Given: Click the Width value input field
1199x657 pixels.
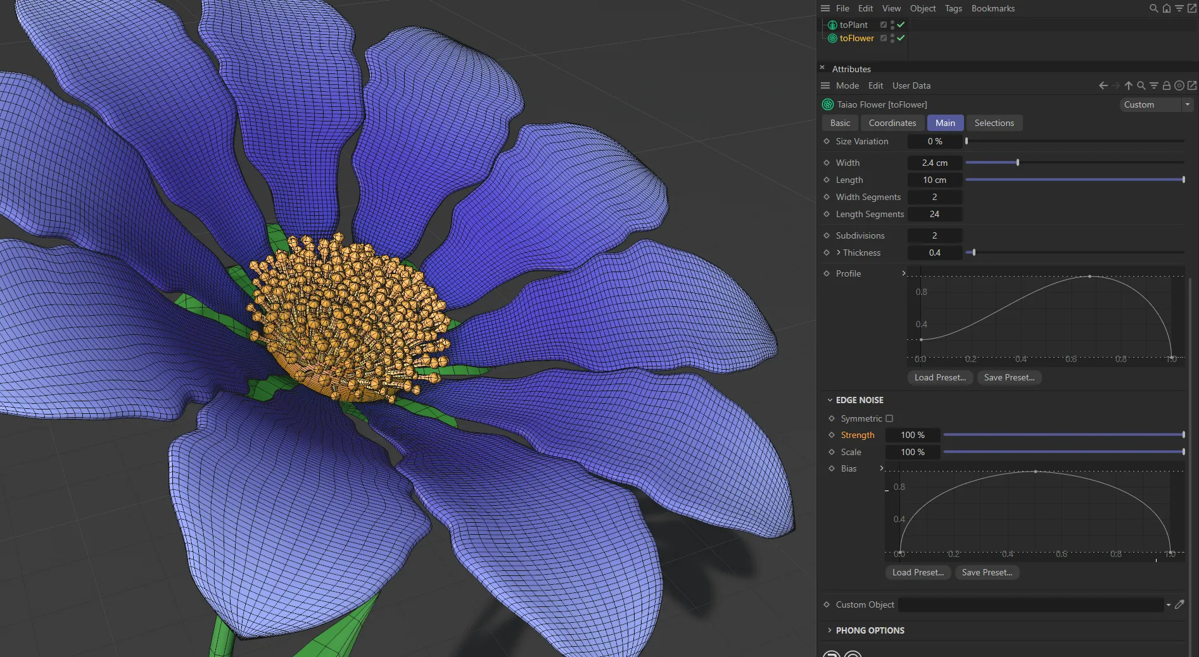Looking at the screenshot, I should [935, 163].
